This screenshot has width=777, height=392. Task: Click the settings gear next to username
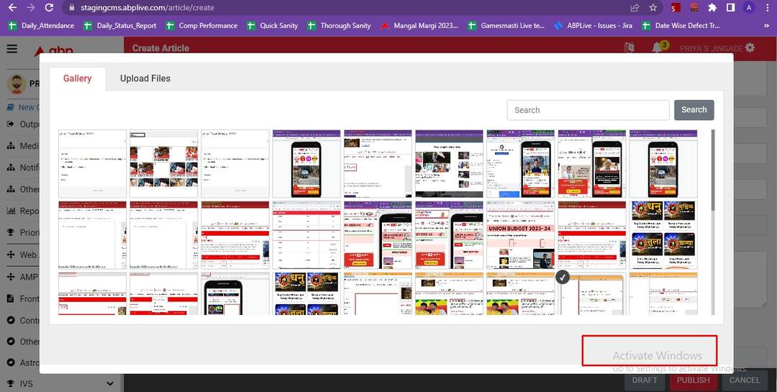coord(750,48)
